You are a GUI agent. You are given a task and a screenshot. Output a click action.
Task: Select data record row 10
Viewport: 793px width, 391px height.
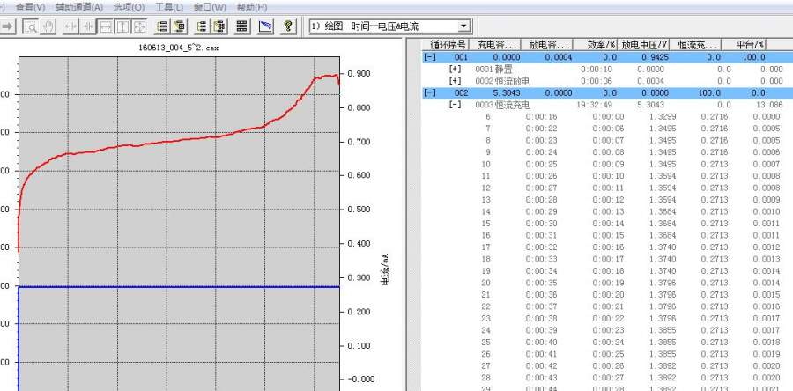[607, 164]
